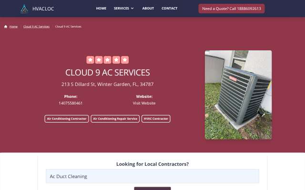Open the AC unit photo thumbnail
This screenshot has height=190, width=305.
coord(238,95)
